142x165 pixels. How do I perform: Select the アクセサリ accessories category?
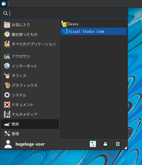[30, 56]
